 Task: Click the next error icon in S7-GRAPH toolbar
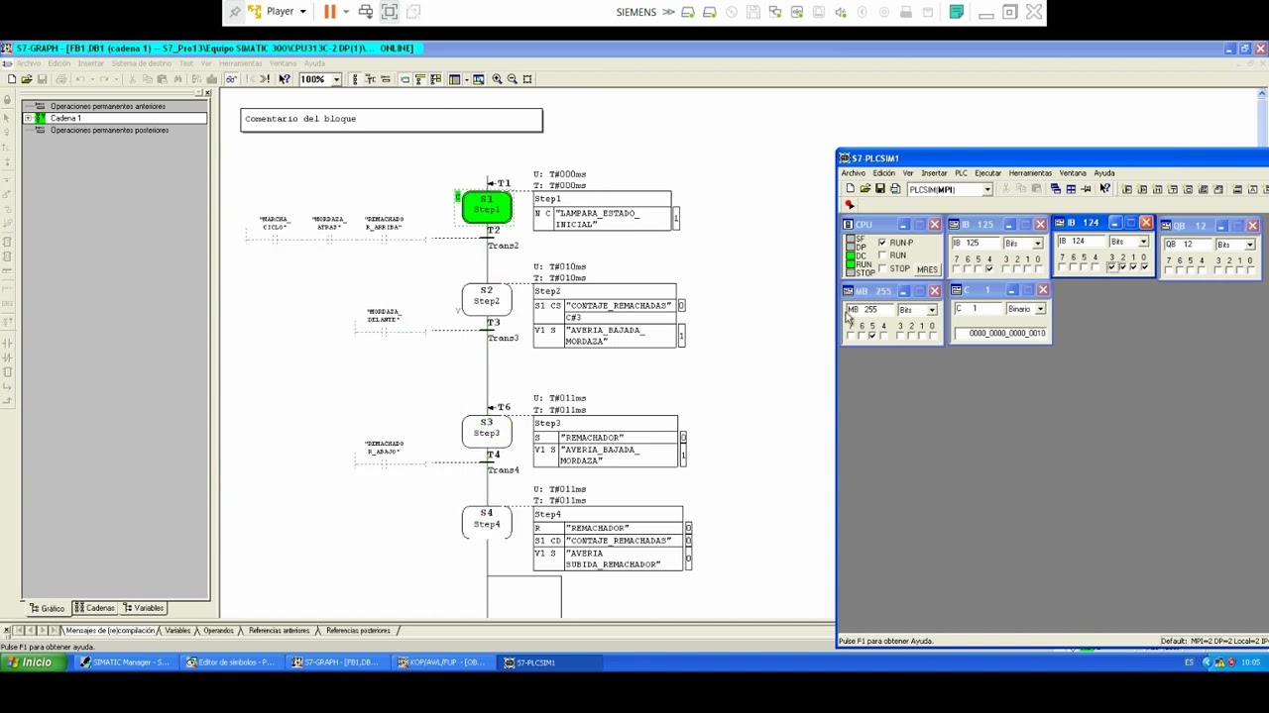click(x=265, y=79)
